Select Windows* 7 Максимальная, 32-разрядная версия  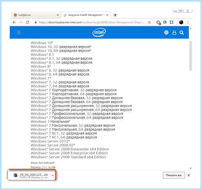tap(73, 125)
